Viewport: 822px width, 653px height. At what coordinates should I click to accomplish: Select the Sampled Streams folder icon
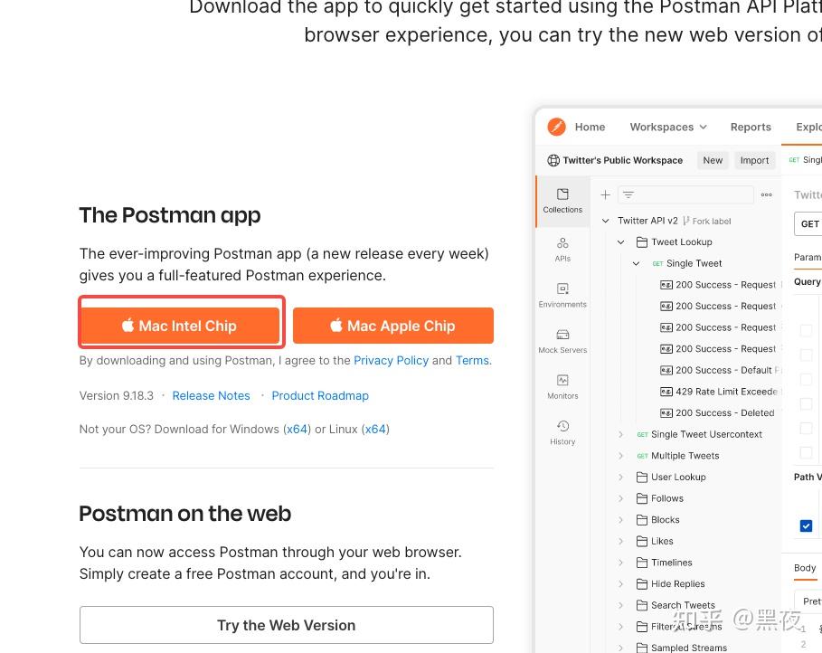(642, 648)
